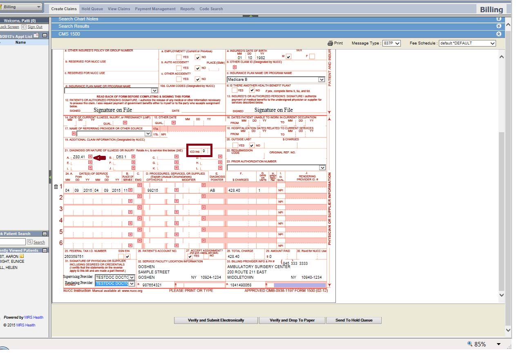Toggle the EIN checkbox
Viewport: 523px width, 355px height.
128,256
